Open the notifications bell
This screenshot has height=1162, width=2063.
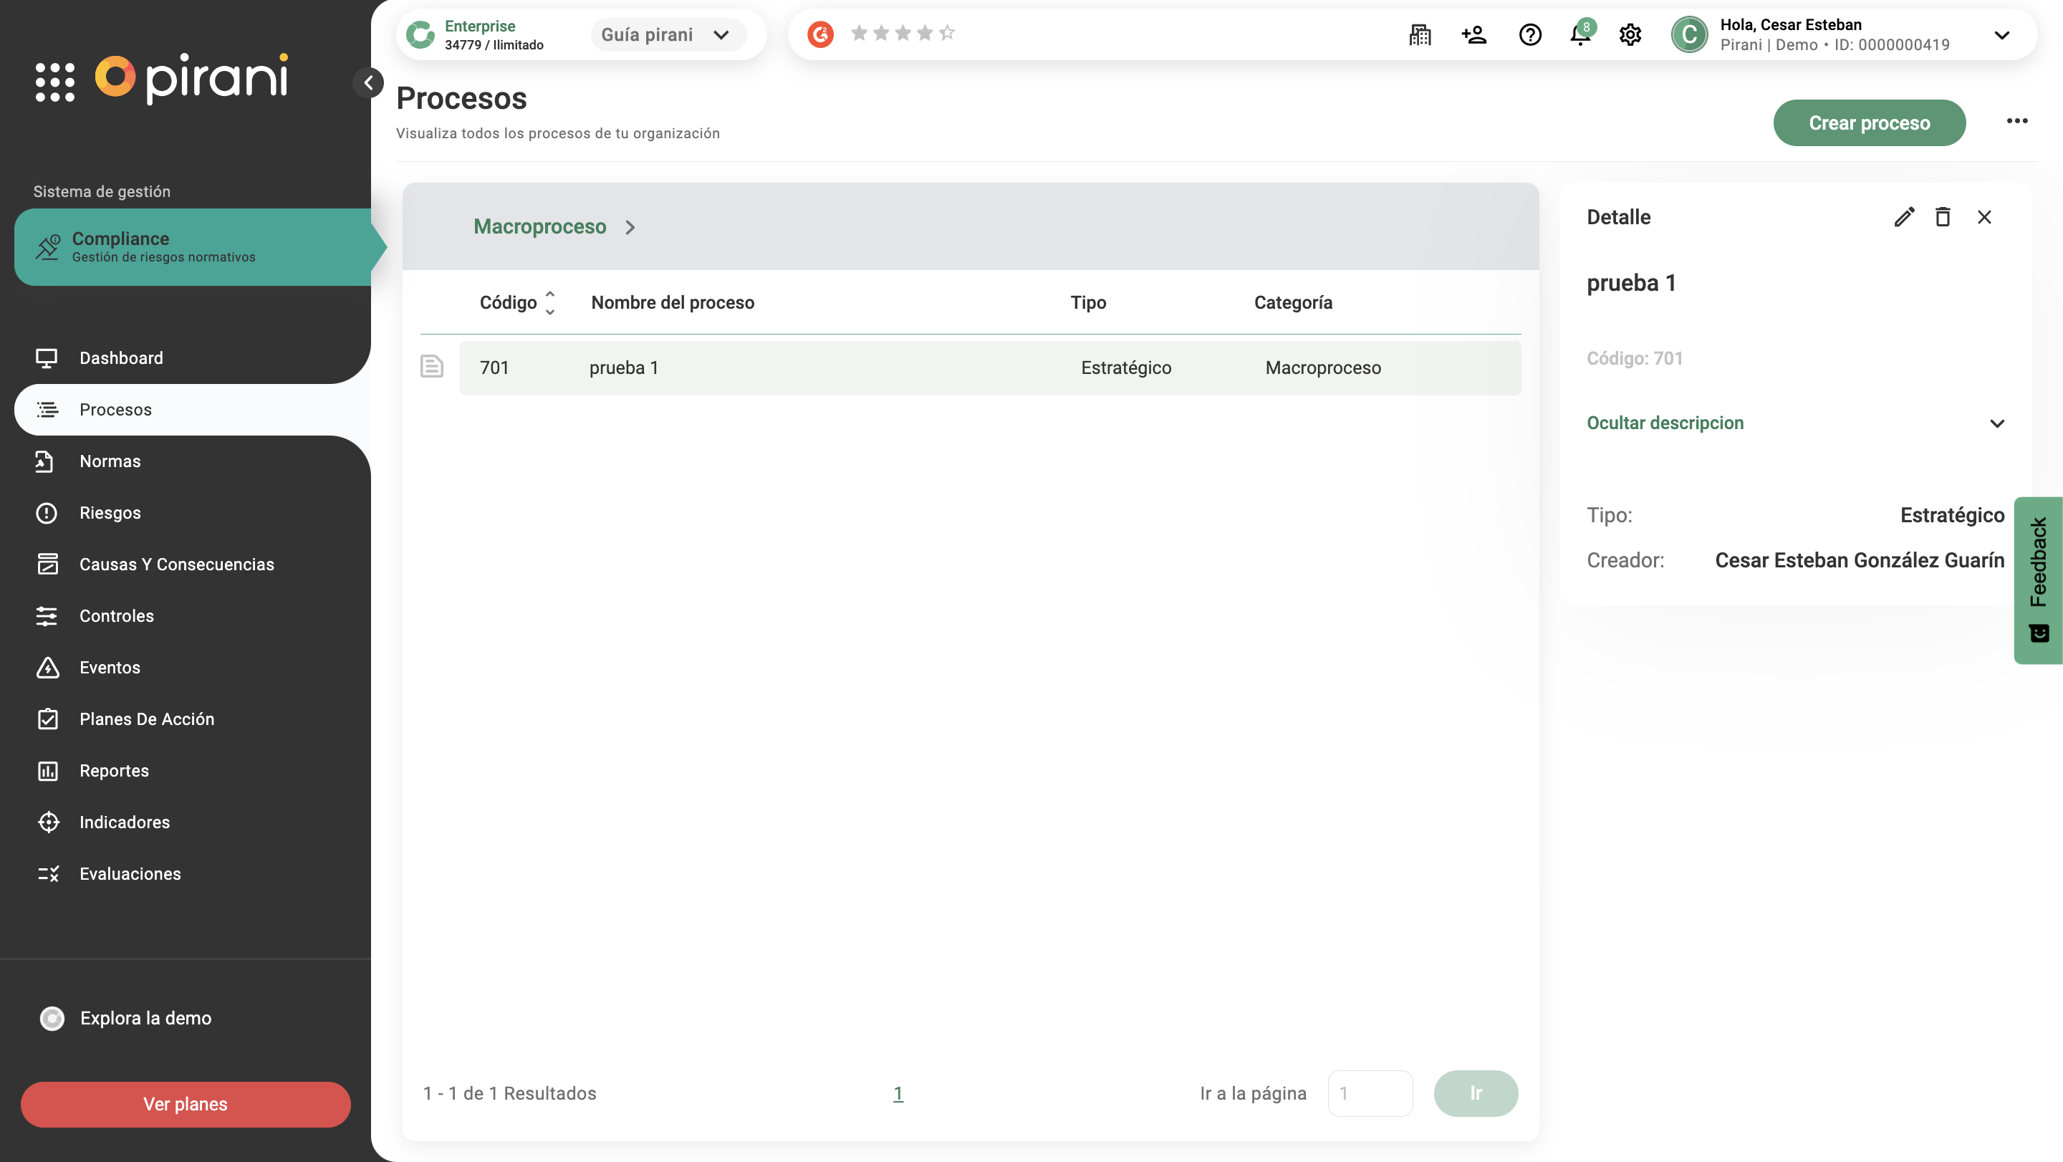[1580, 34]
